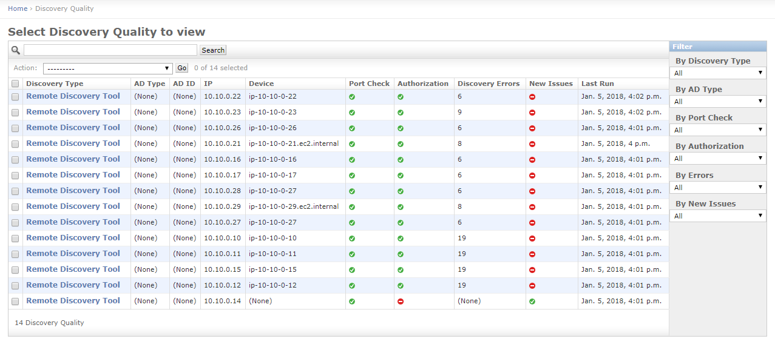Viewport: 775px width, 339px height.
Task: Click Discovery Errors value 9 for 10.10.0.23
Action: [x=460, y=112]
